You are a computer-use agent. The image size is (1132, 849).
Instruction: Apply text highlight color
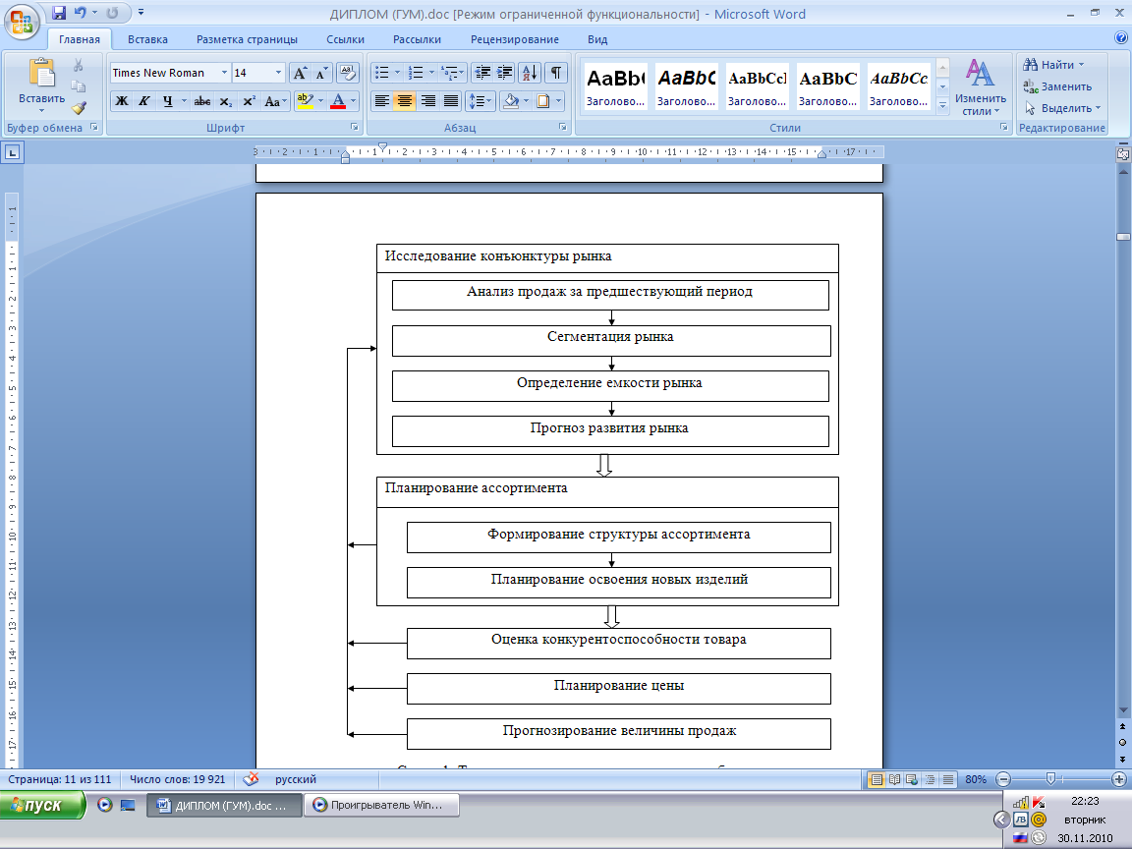point(306,102)
